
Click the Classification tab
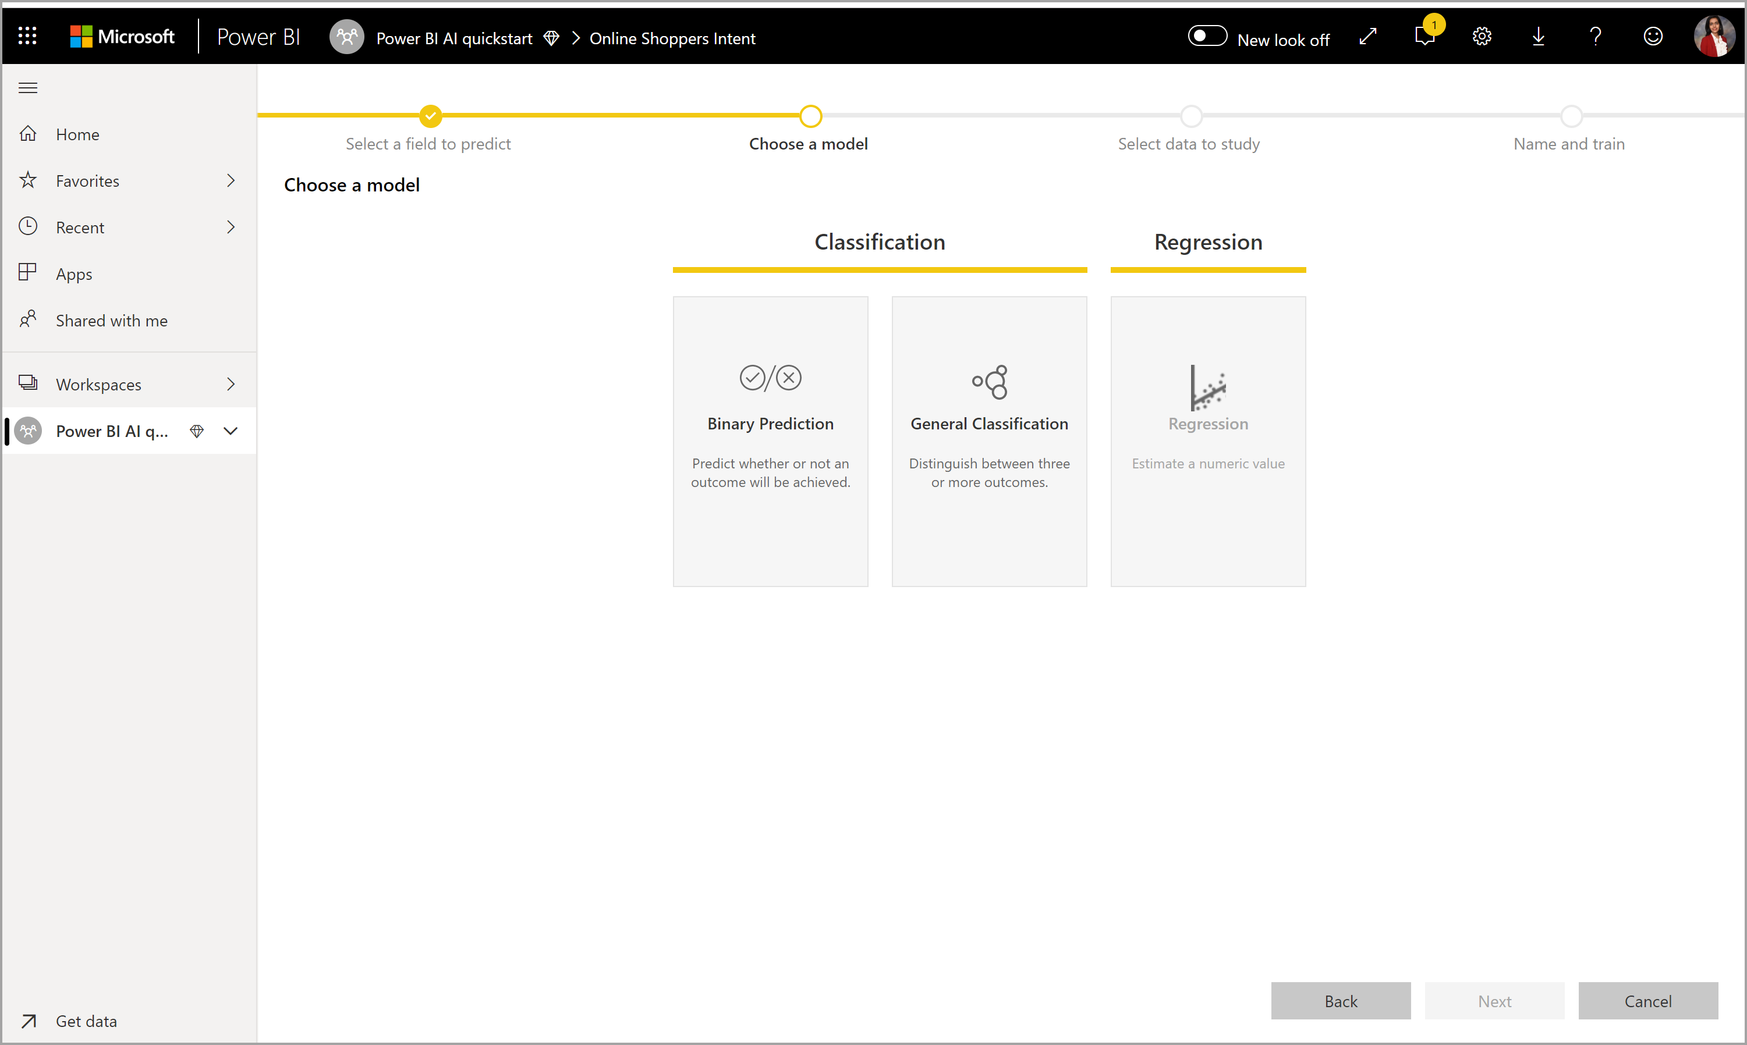[878, 241]
